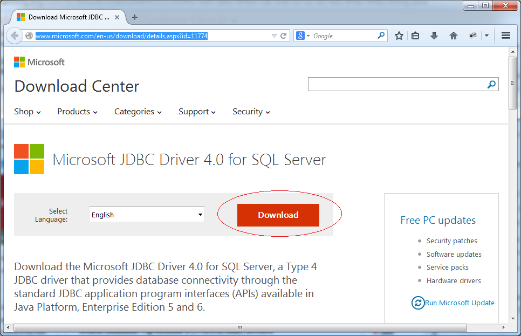Click the Download Center search magnifier icon
The height and width of the screenshot is (336, 521).
491,84
